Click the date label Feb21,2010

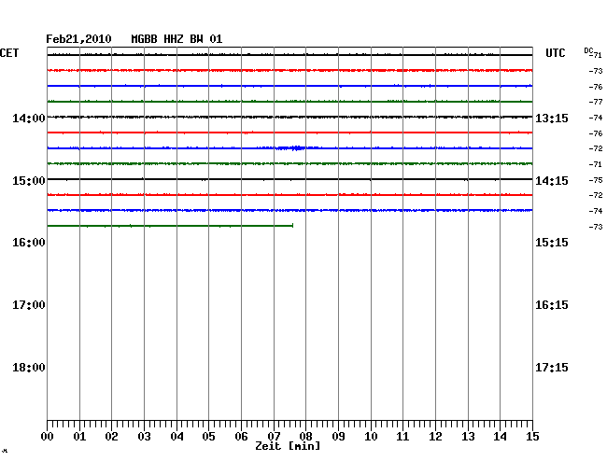coord(78,39)
